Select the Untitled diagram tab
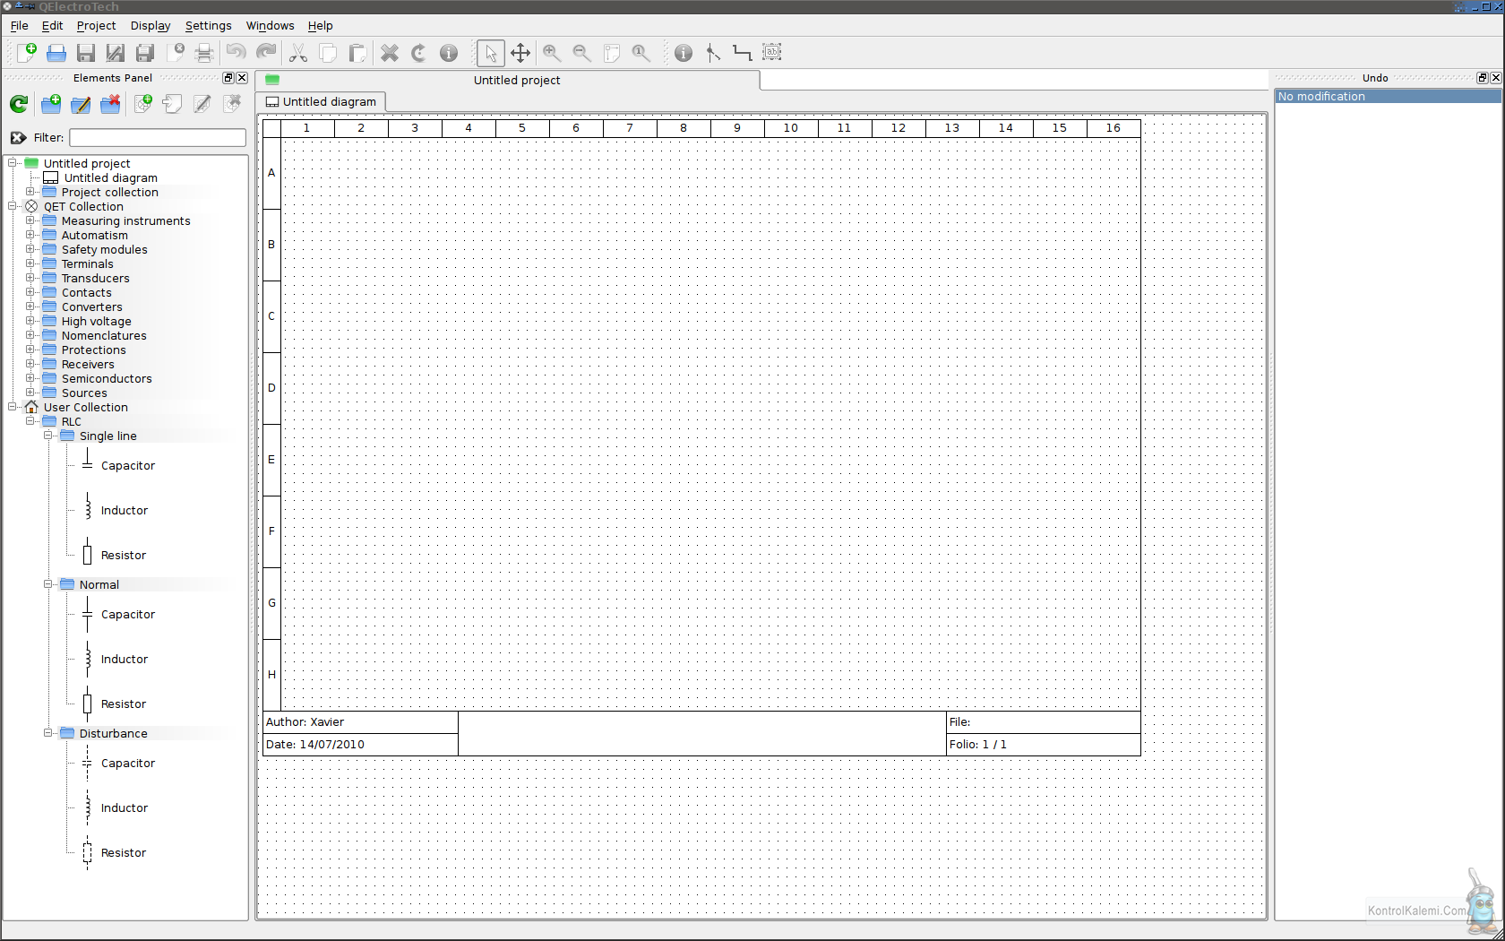The height and width of the screenshot is (941, 1505). (x=321, y=102)
